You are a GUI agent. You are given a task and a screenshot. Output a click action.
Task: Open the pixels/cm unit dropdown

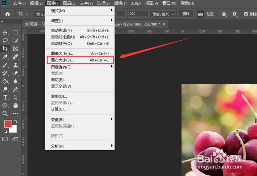[x=162, y=14]
